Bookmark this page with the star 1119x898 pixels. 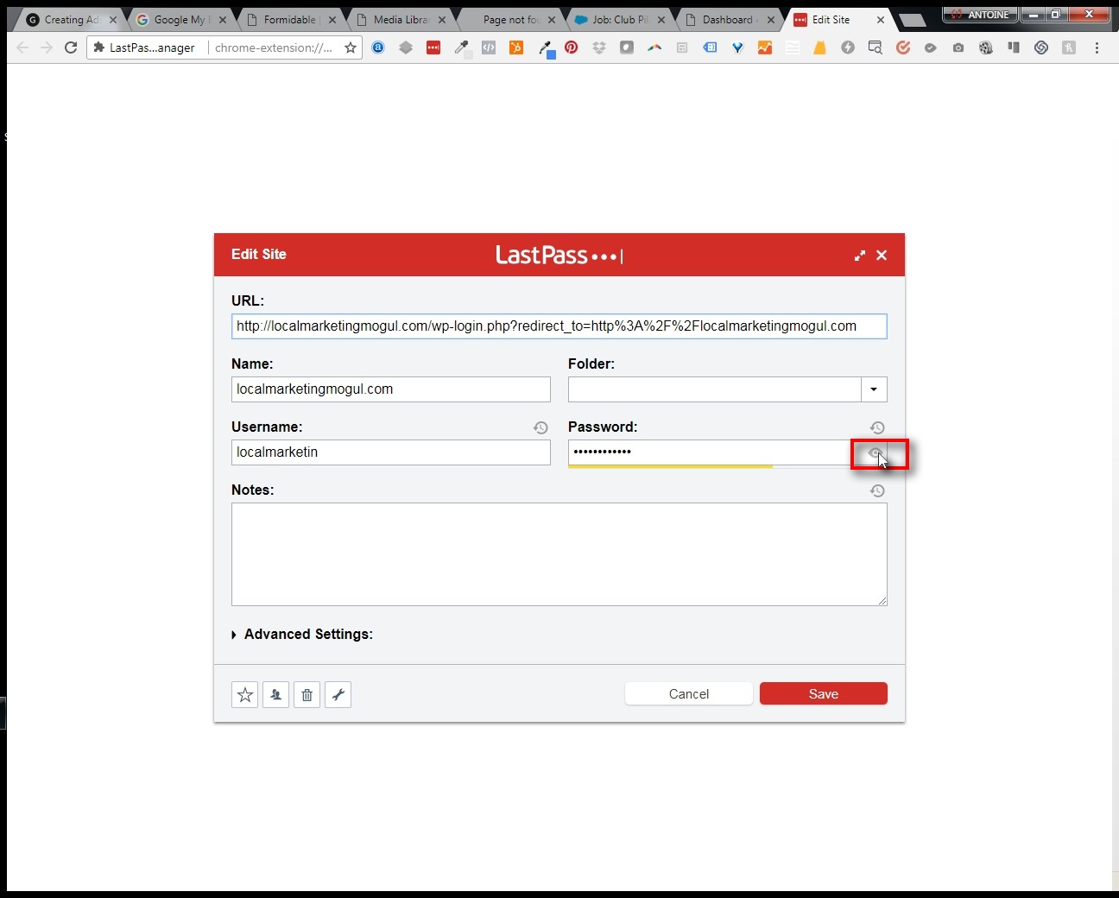tap(351, 48)
